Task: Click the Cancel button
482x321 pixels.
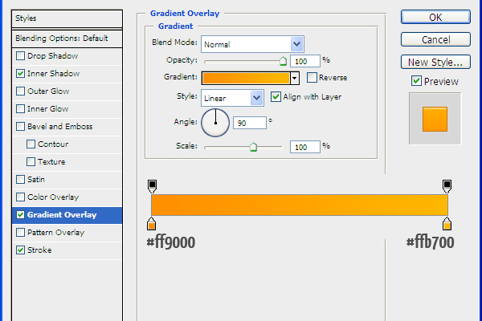Action: (435, 39)
